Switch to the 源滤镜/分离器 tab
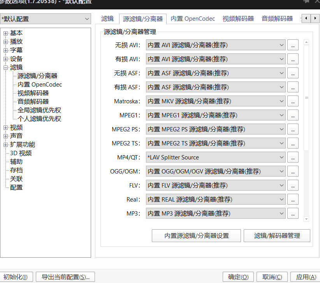This screenshot has height=283, width=320. click(143, 19)
